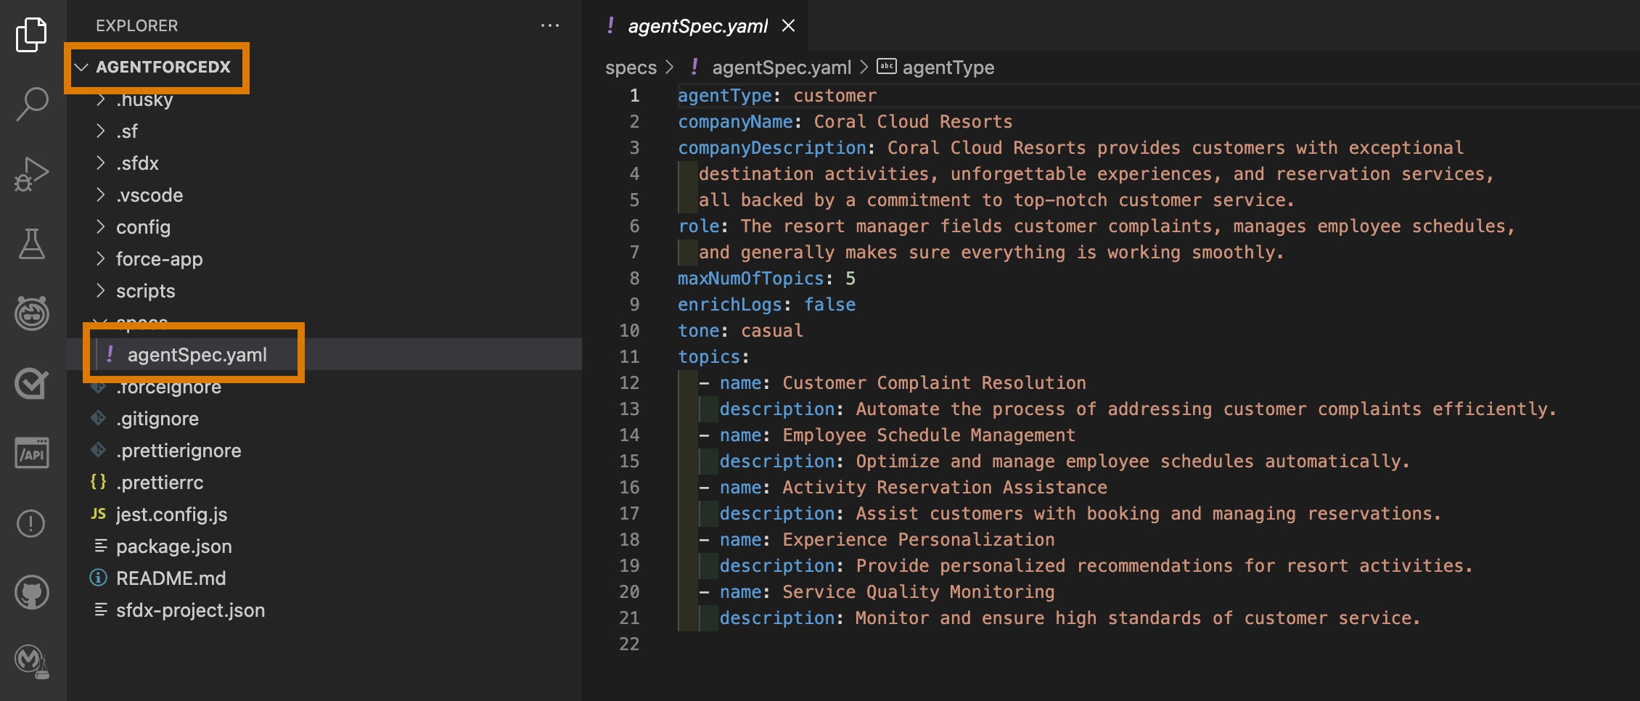The width and height of the screenshot is (1640, 701).
Task: Click the companyName key on line 2
Action: pyautogui.click(x=735, y=122)
